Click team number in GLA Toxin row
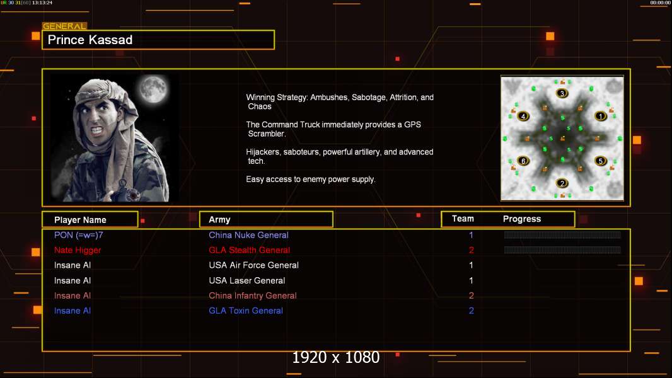 click(471, 311)
